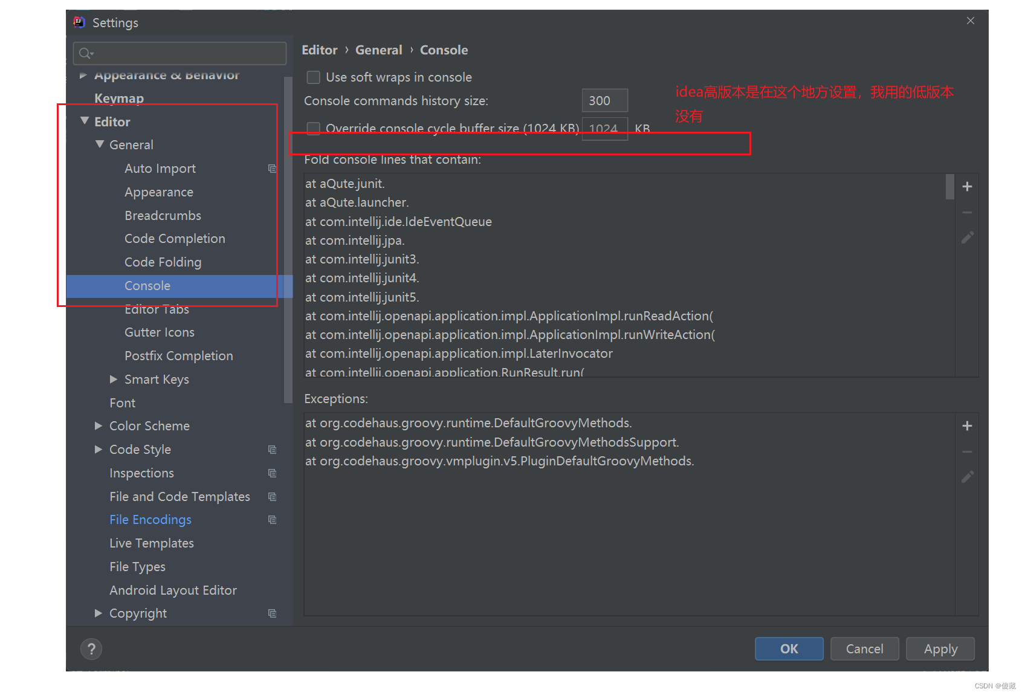Expand the Appearance & Behavior node
Screen dimensions: 1025x695
coord(83,76)
